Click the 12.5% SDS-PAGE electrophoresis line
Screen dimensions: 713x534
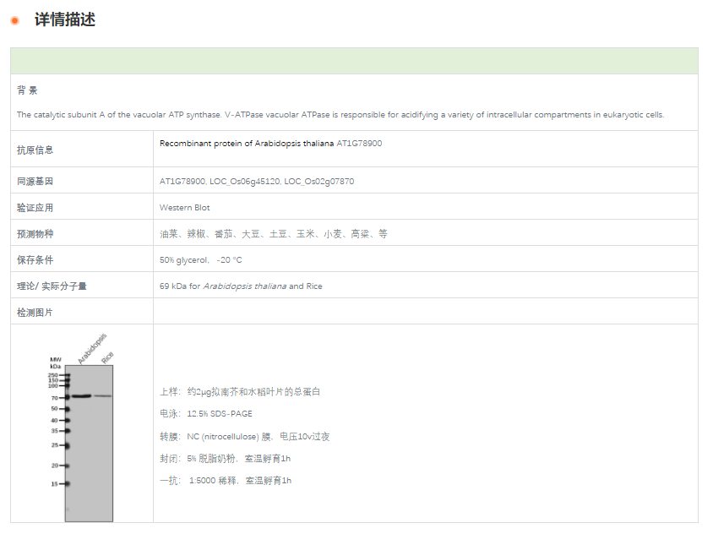tap(205, 414)
